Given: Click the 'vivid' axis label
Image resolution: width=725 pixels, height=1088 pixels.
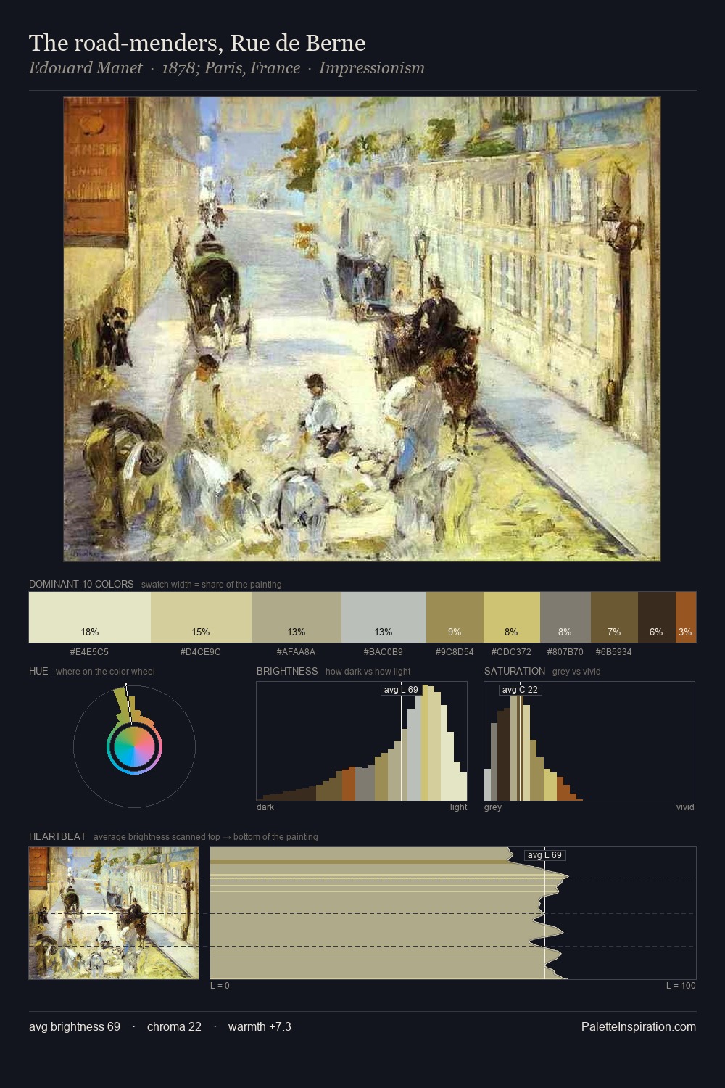Looking at the screenshot, I should pos(685,807).
